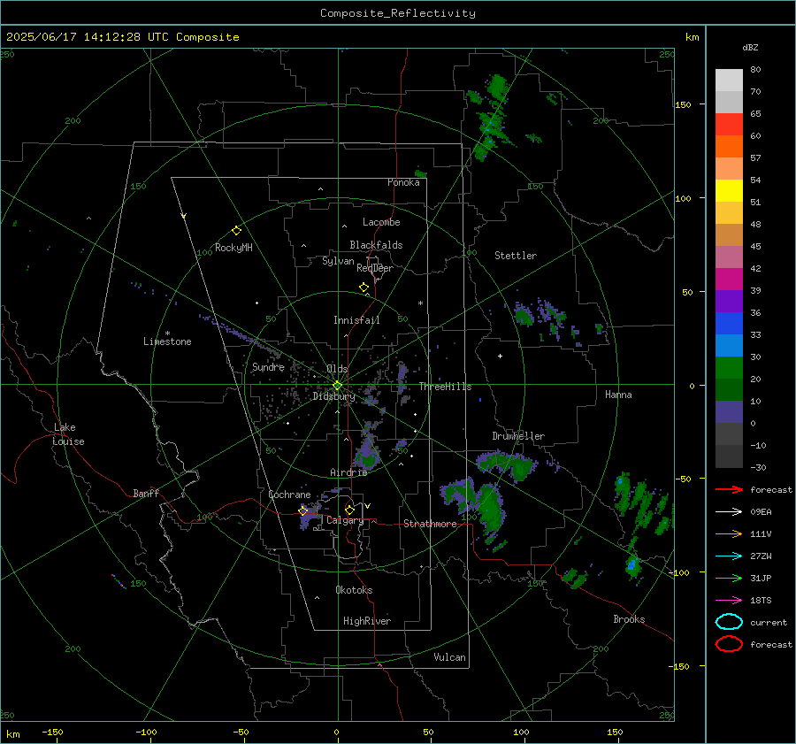Click the Okotoks city label

[x=354, y=590]
